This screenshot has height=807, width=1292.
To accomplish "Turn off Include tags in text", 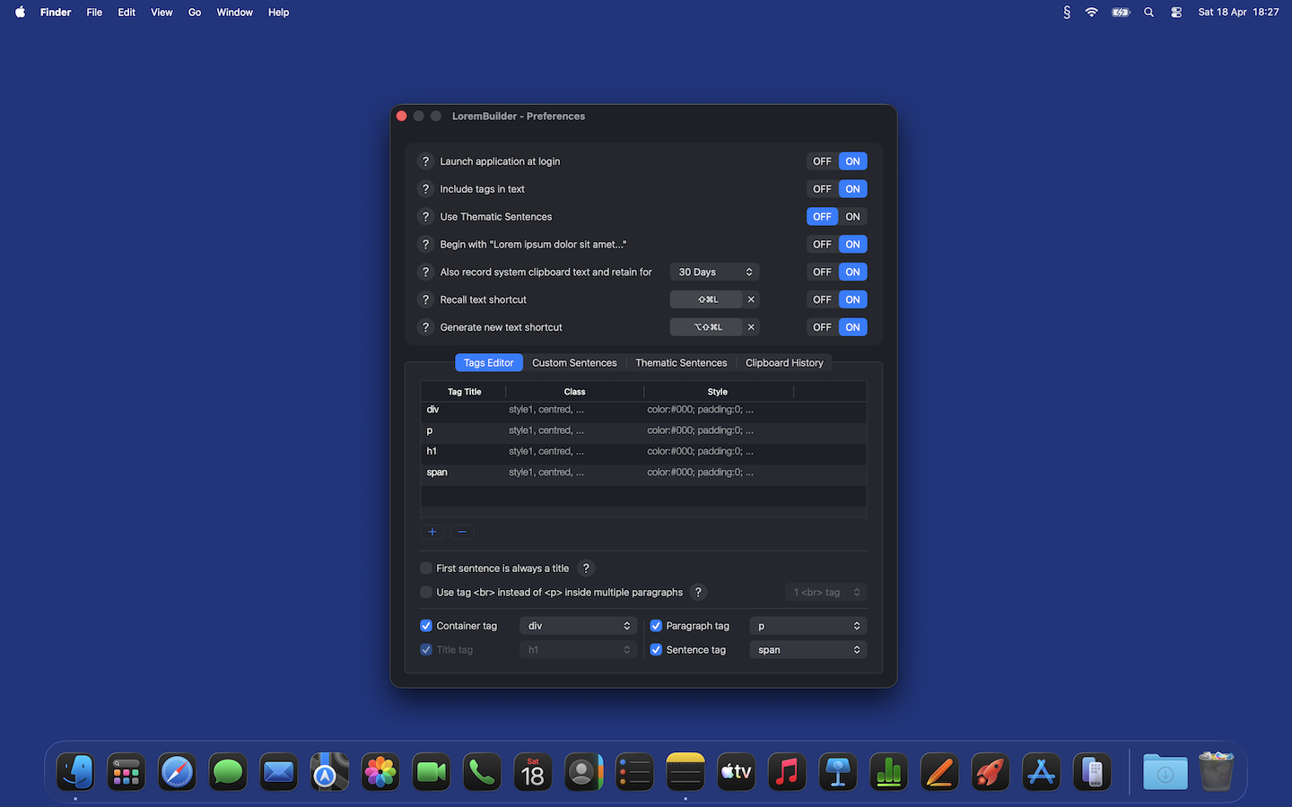I will (x=821, y=188).
